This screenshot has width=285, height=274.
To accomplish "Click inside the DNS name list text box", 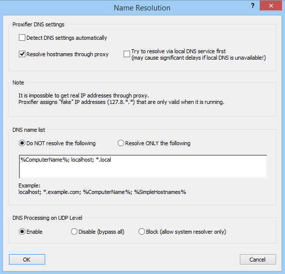I will point(143,167).
